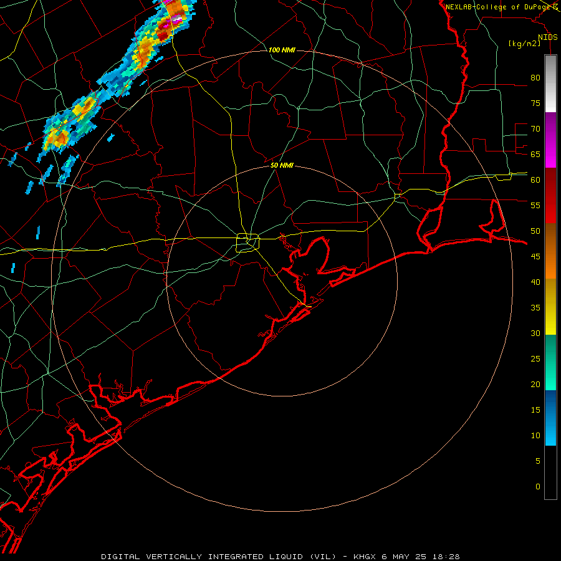Click the 5 value on the color scale

coord(538,461)
